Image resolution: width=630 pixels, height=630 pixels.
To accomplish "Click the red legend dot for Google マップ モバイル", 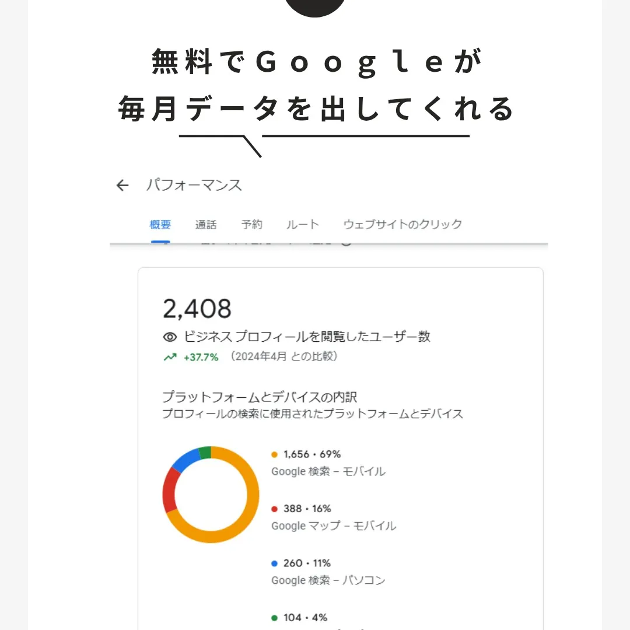I will (274, 508).
